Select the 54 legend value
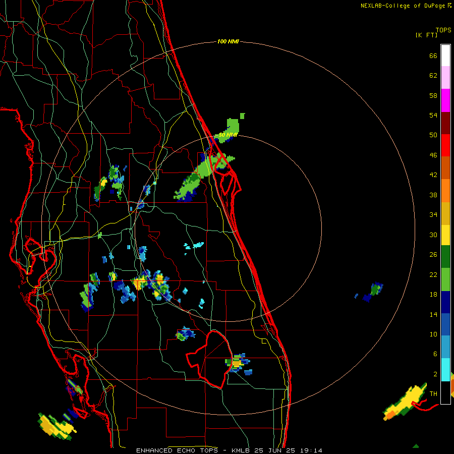The image size is (454, 454). 433,115
